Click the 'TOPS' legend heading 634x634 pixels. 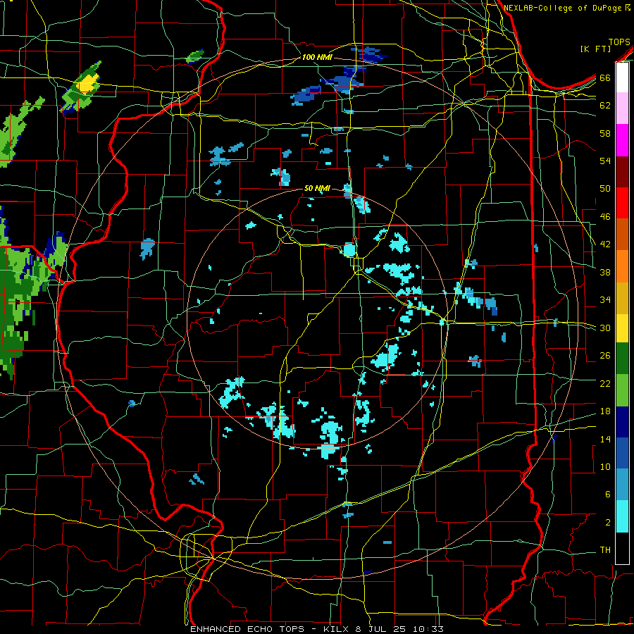619,42
